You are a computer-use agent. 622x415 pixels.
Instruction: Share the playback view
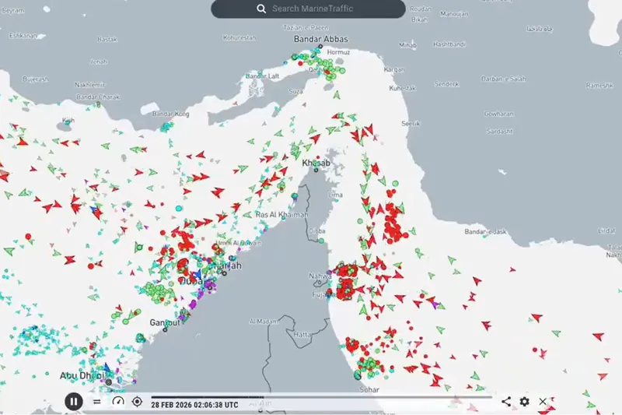pos(506,402)
